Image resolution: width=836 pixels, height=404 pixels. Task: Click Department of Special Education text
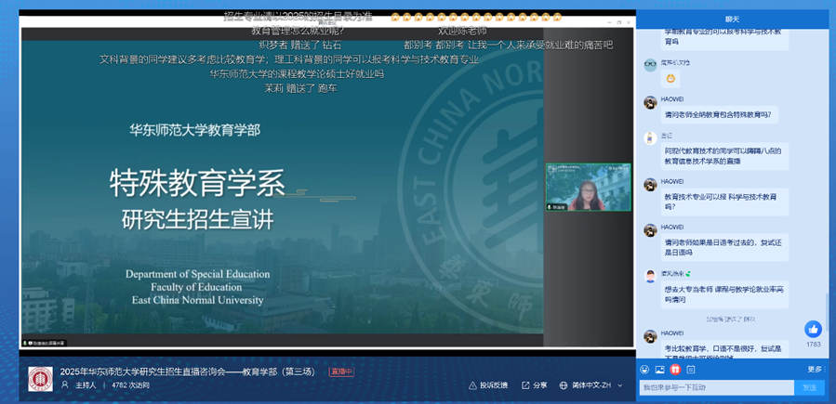coord(198,274)
